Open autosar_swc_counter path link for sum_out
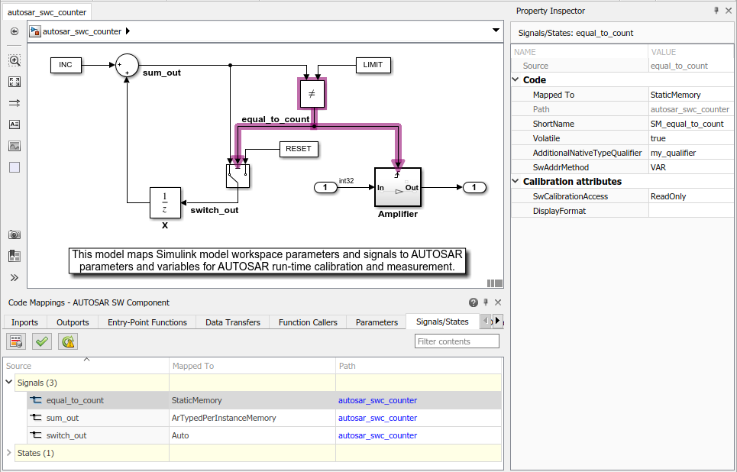Image resolution: width=737 pixels, height=472 pixels. coord(377,418)
